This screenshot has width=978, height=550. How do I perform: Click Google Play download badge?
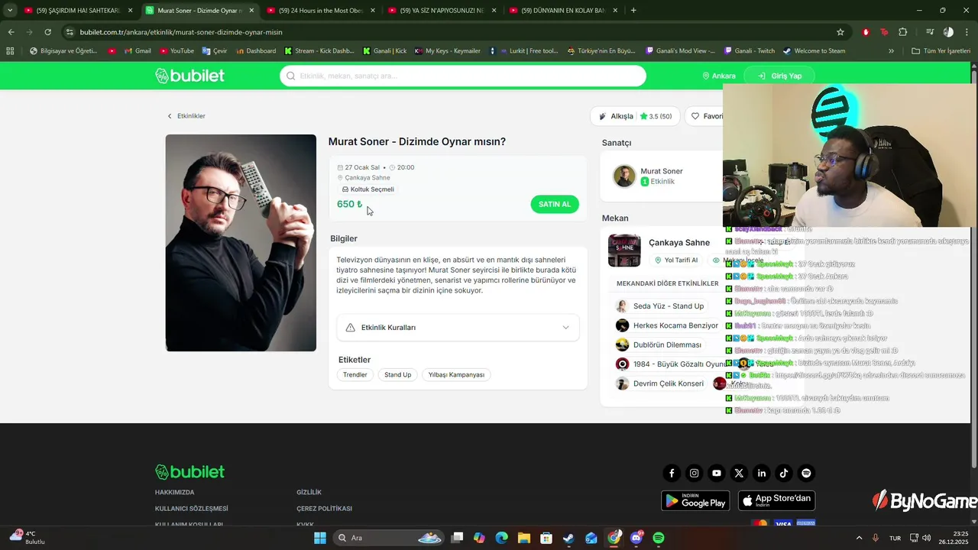[x=695, y=500]
